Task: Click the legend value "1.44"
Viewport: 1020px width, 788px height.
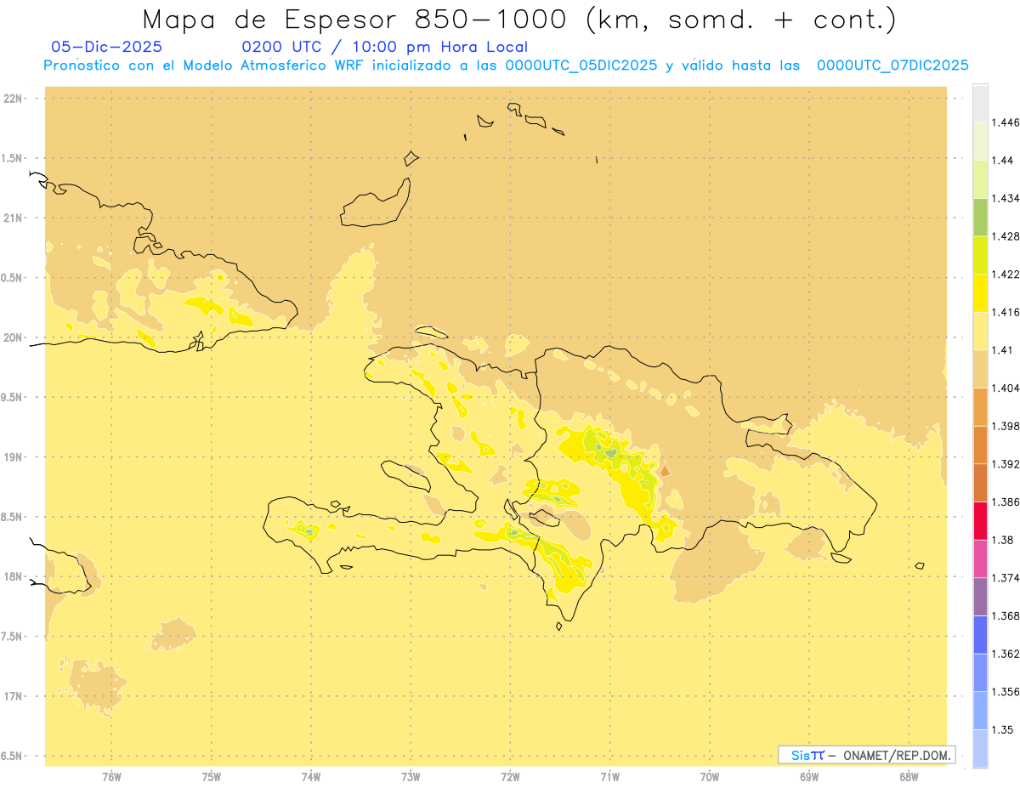Action: 1002,161
